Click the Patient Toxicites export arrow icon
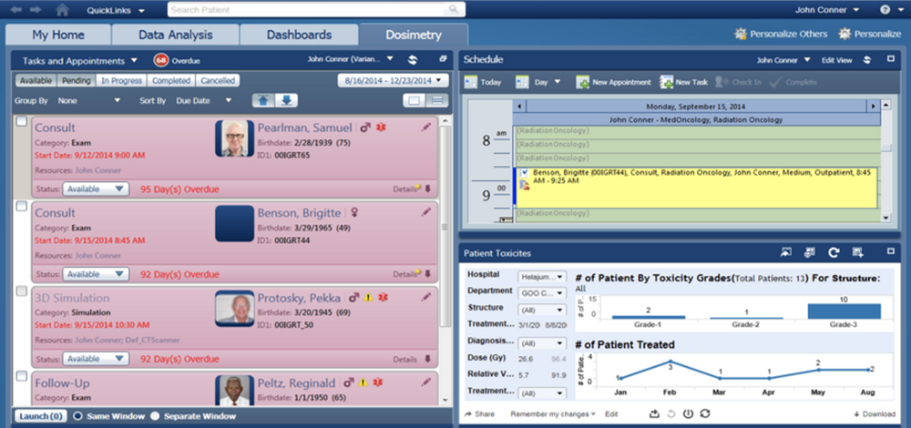Screen dimensions: 911x428 [786, 252]
